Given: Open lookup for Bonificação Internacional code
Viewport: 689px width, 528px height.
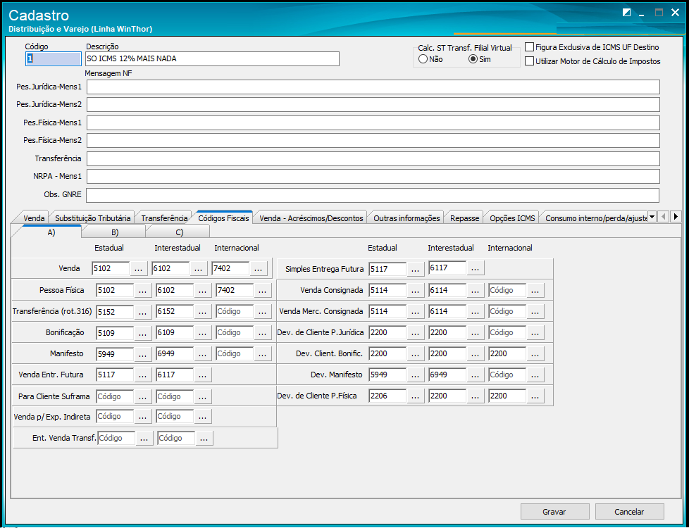Looking at the screenshot, I should click(262, 332).
